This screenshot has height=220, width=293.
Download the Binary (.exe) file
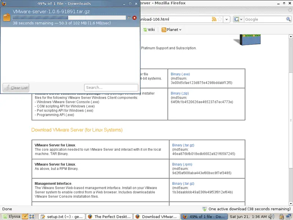180,74
